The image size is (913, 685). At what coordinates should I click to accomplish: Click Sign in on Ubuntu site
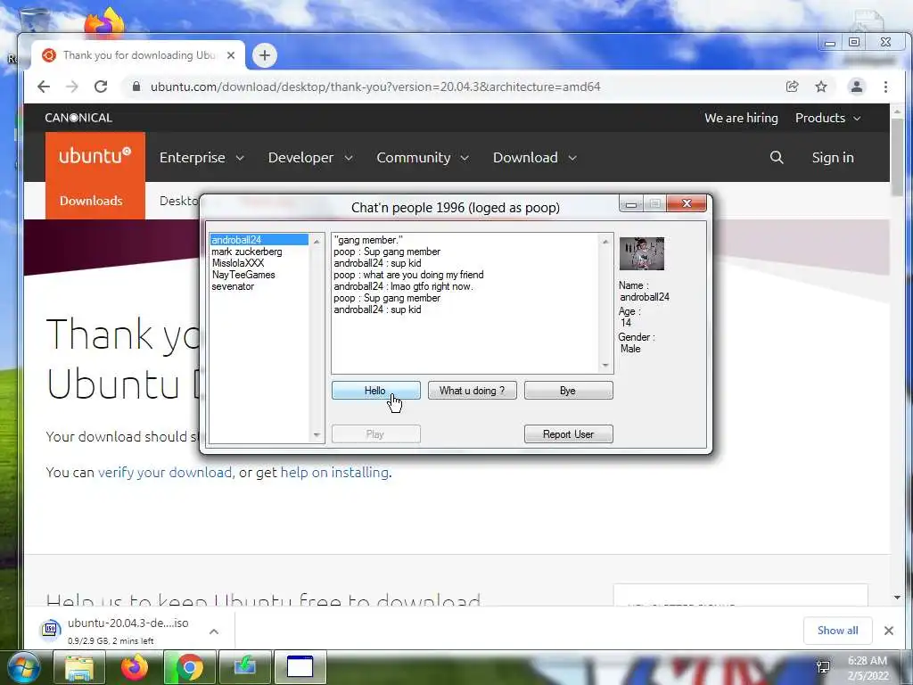tap(833, 157)
